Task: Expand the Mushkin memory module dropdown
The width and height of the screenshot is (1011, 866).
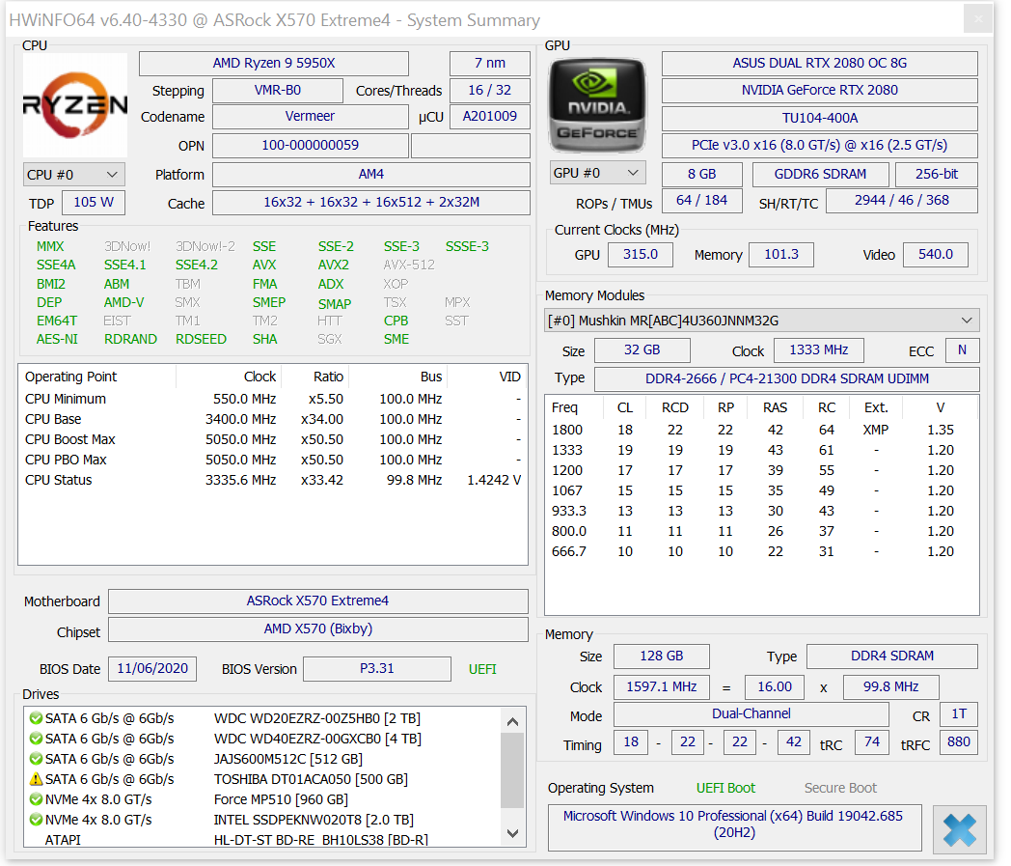Action: click(x=761, y=321)
